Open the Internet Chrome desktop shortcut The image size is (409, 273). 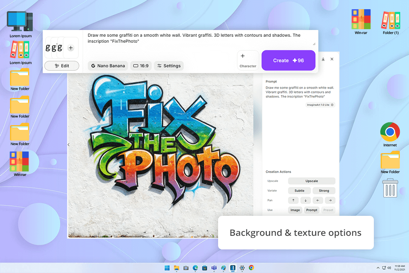tap(390, 134)
